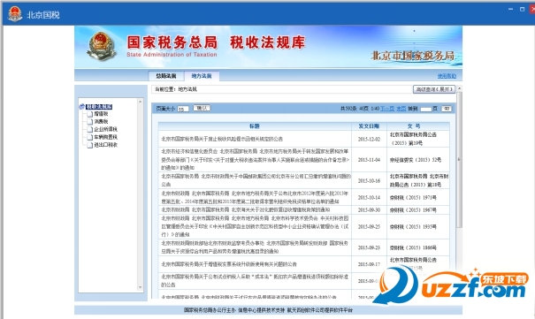Open the 企业所得税 category in the tree

click(x=105, y=130)
